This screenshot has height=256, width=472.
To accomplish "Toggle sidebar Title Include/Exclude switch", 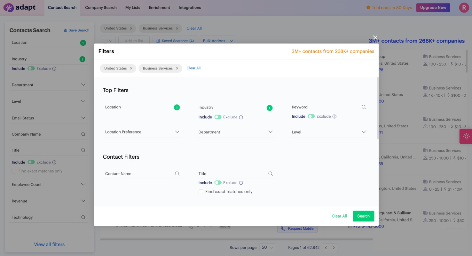I will coord(31,162).
